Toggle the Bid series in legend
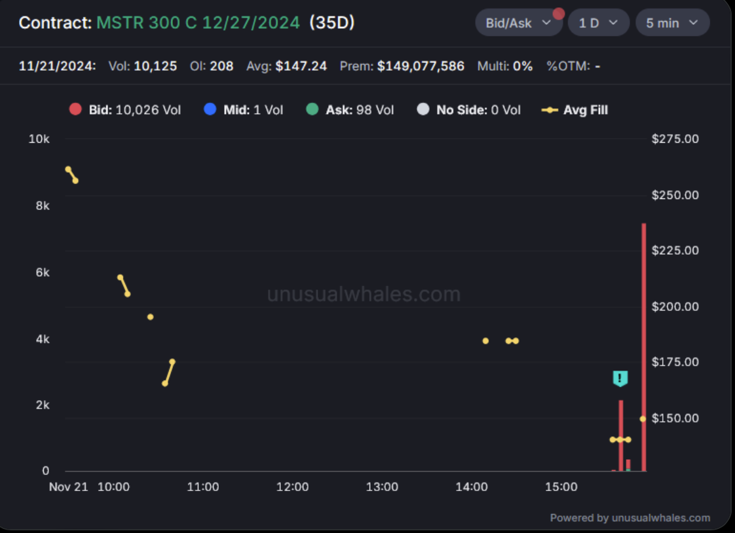The height and width of the screenshot is (533, 735). [124, 109]
